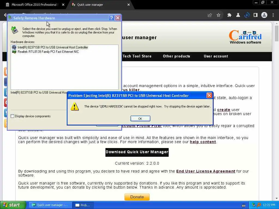Image resolution: width=279 pixels, height=209 pixels.
Task: Open the End User License Agreement link
Action: click(x=206, y=171)
